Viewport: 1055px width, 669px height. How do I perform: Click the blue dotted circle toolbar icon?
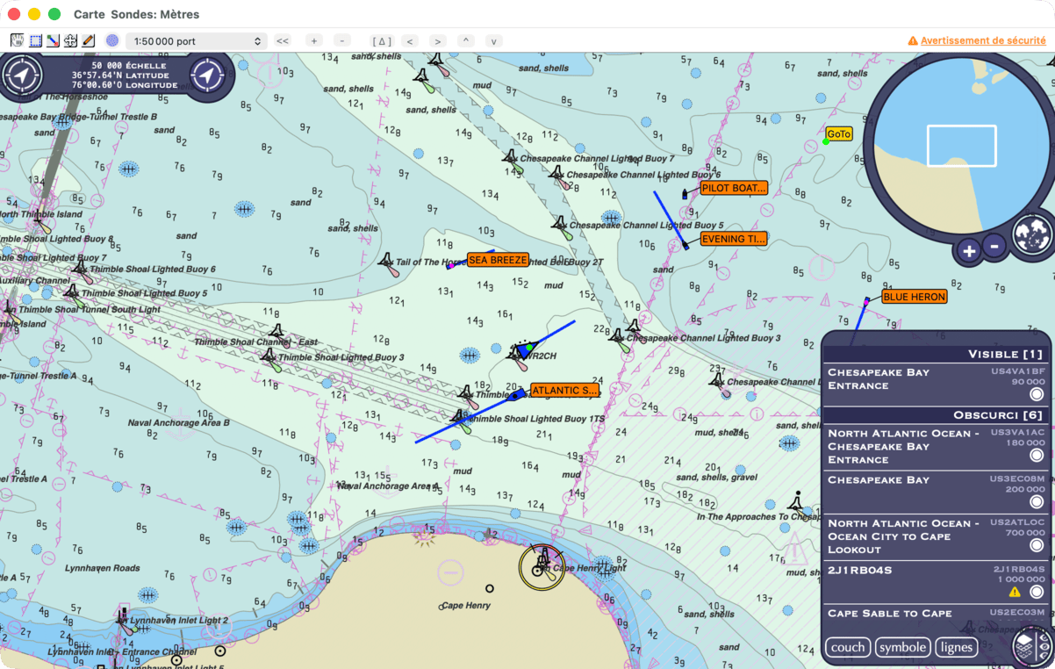[112, 40]
